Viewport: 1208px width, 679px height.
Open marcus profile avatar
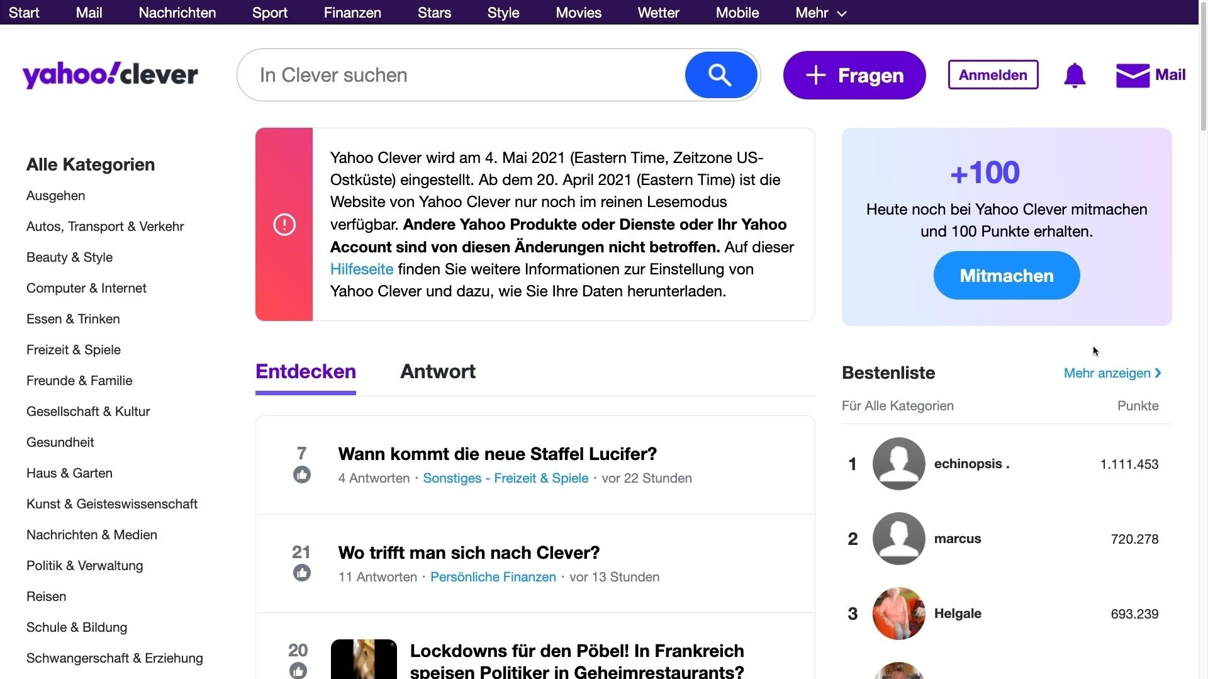pyautogui.click(x=898, y=539)
